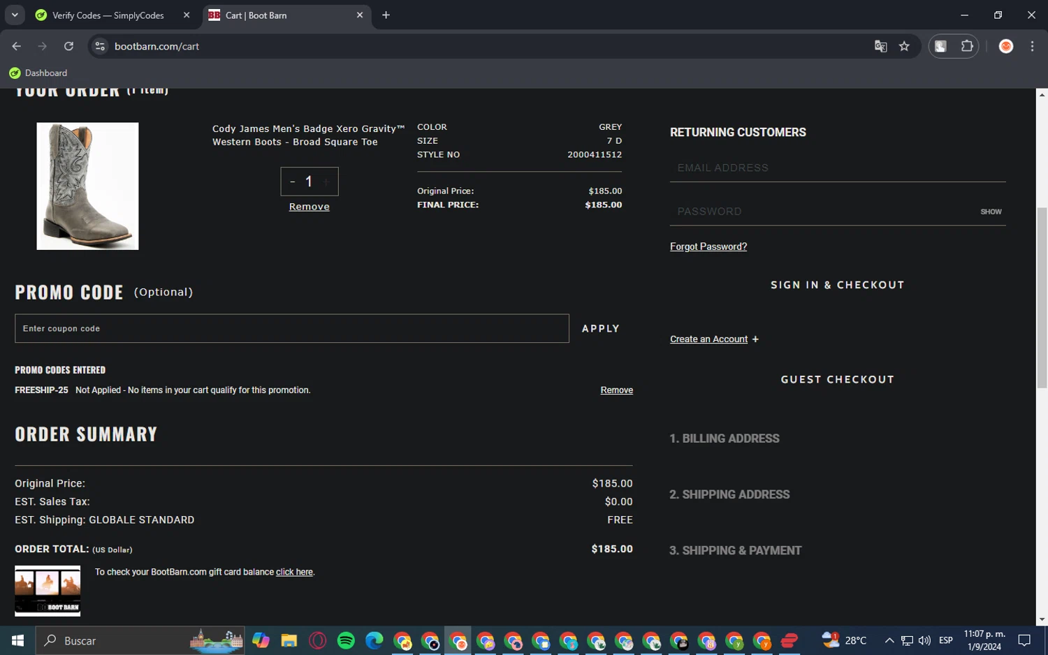
Task: Open the tab search dropdown arrow
Action: tap(15, 15)
